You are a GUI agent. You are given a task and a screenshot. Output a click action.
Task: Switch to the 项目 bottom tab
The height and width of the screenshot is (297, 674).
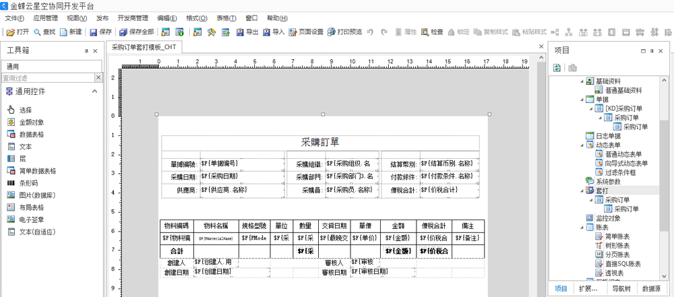tap(561, 288)
